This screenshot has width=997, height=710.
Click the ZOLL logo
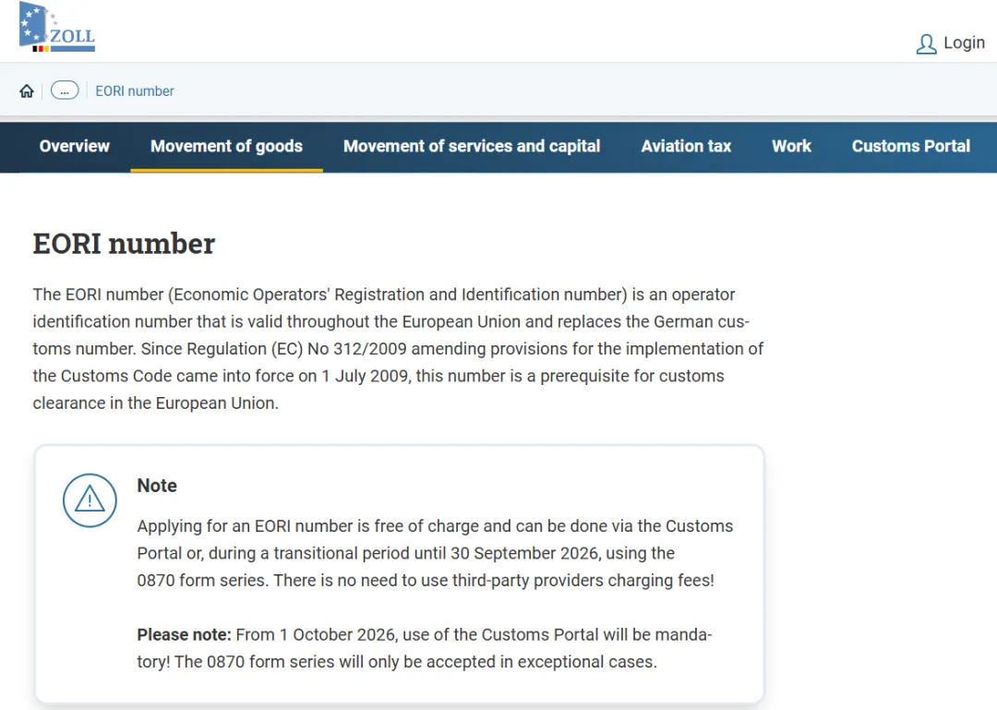click(x=57, y=27)
